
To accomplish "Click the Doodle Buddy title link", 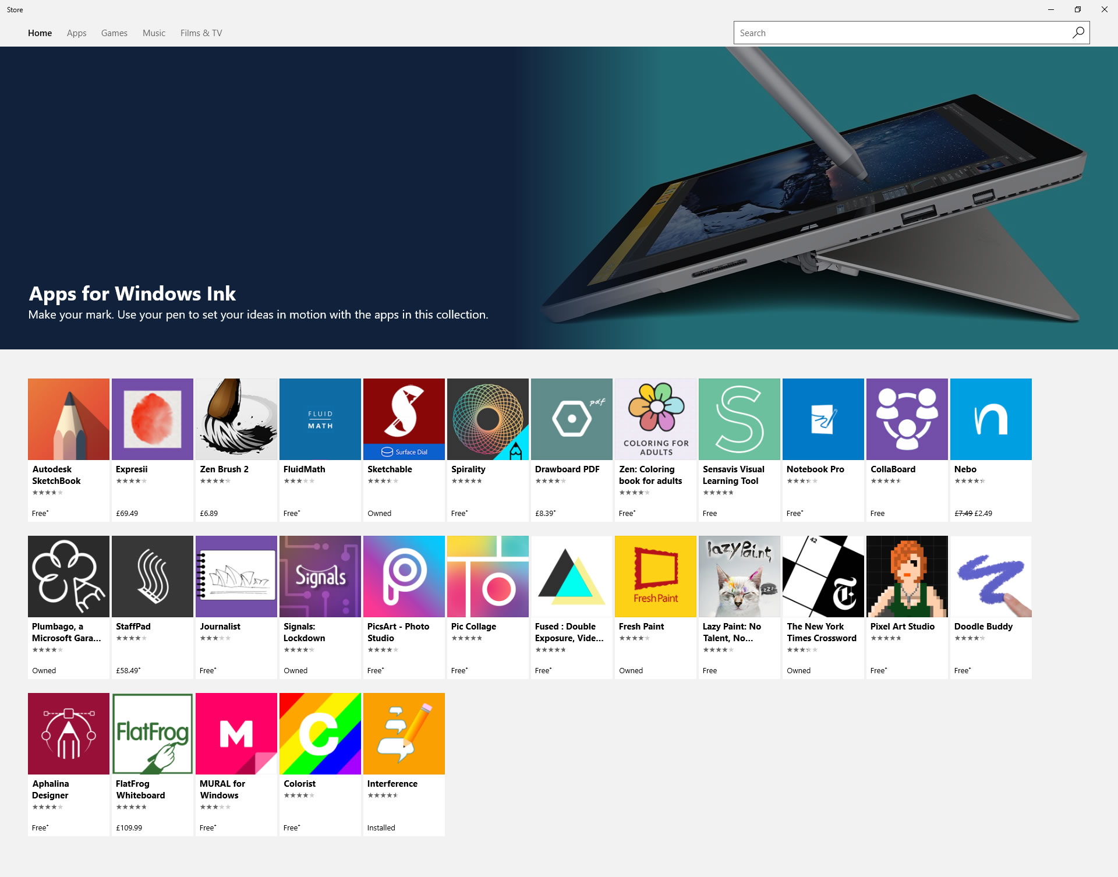I will pyautogui.click(x=983, y=627).
